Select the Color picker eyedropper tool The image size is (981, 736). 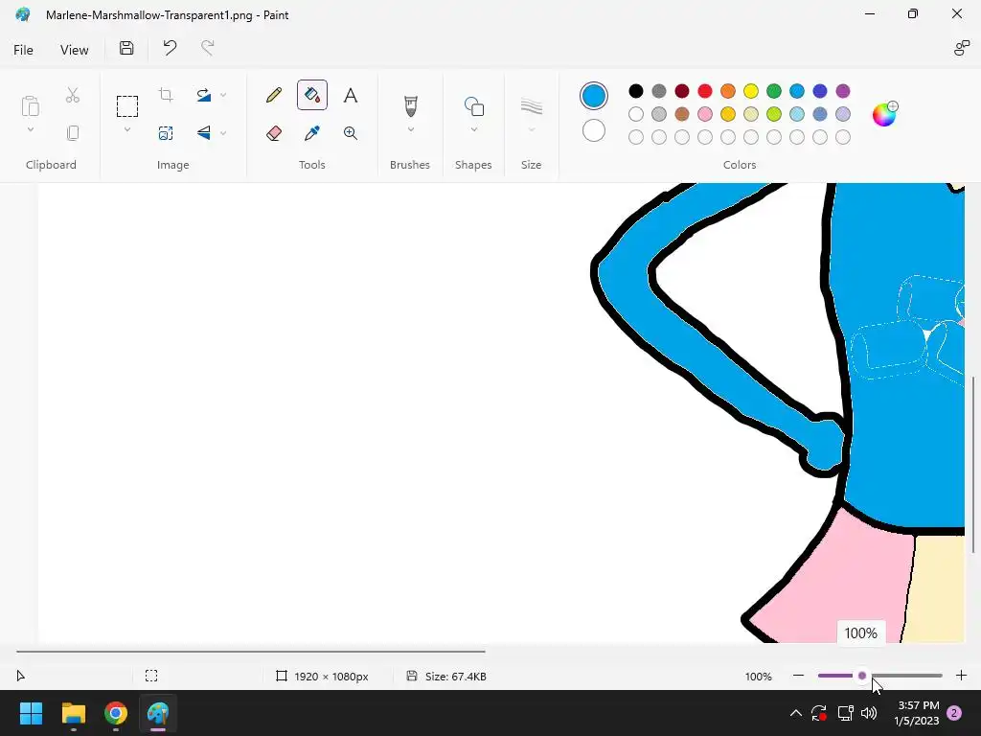[x=312, y=132]
